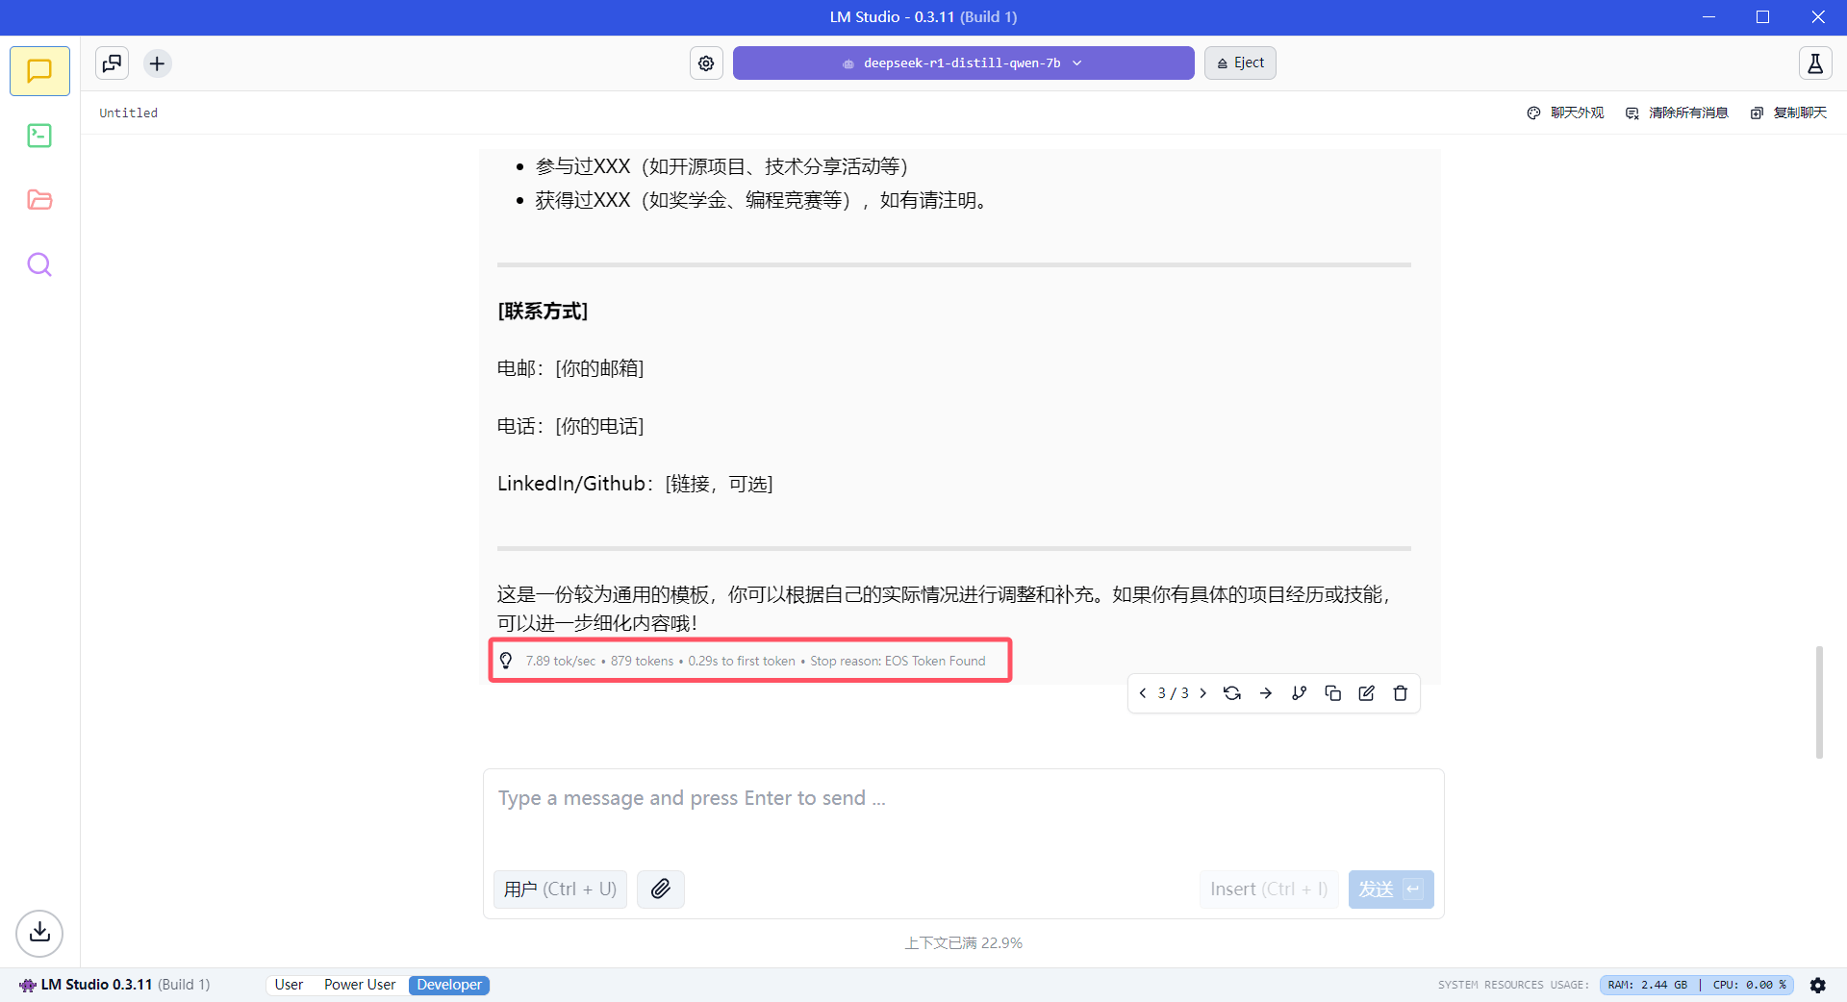The image size is (1847, 1002).
Task: Toggle the 用户 role selector
Action: 560,889
